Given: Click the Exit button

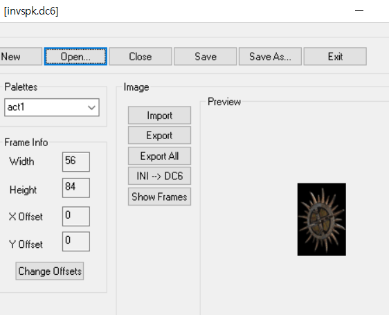Looking at the screenshot, I should (335, 56).
